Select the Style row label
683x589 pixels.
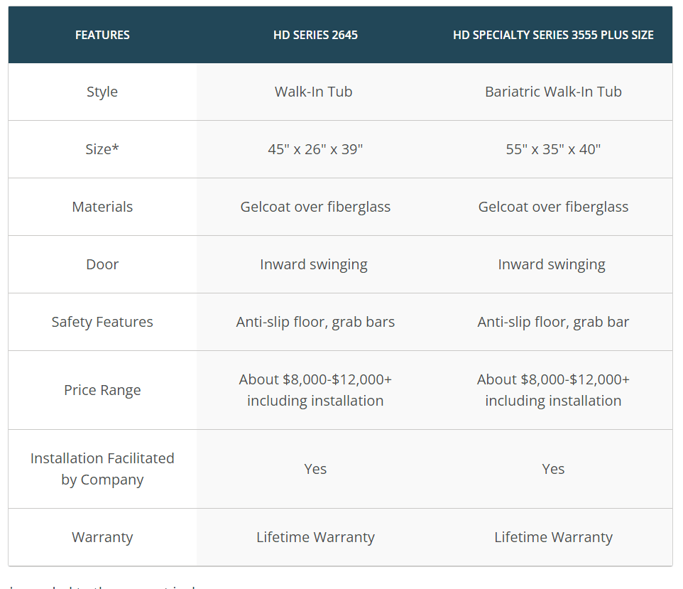pos(102,92)
